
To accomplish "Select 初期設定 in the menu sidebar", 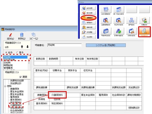I will point(88,18).
